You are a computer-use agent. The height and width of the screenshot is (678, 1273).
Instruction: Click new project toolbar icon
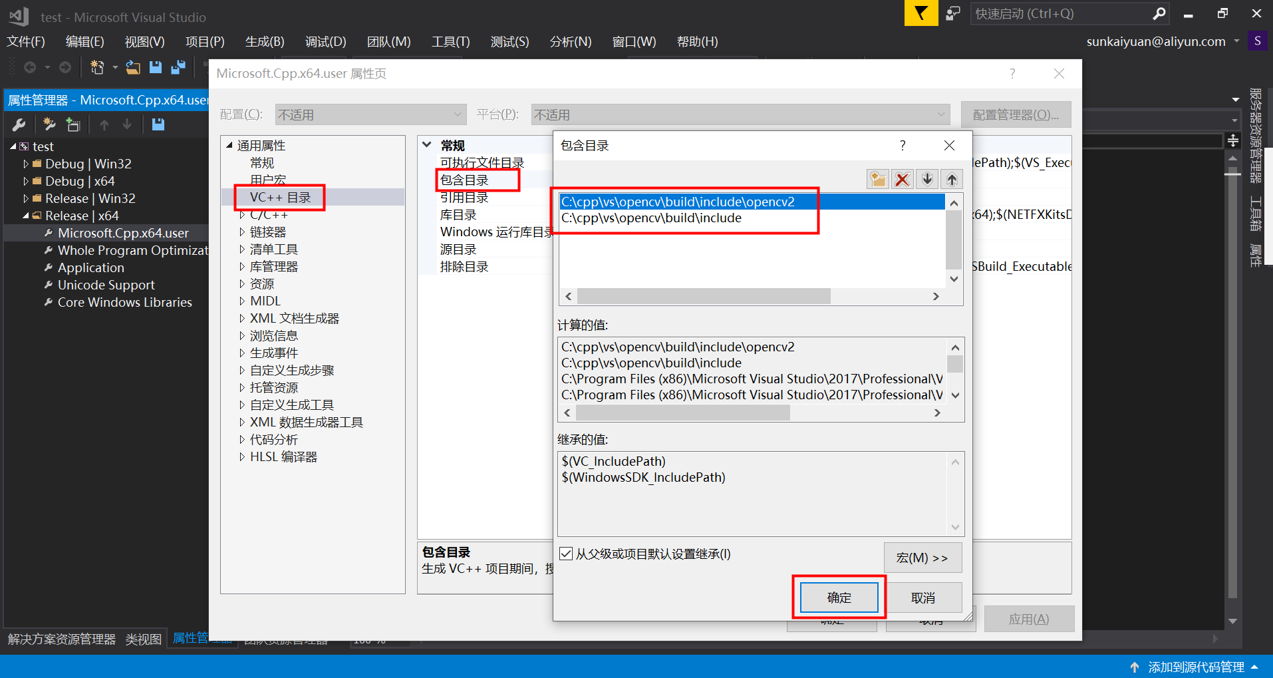(x=97, y=67)
